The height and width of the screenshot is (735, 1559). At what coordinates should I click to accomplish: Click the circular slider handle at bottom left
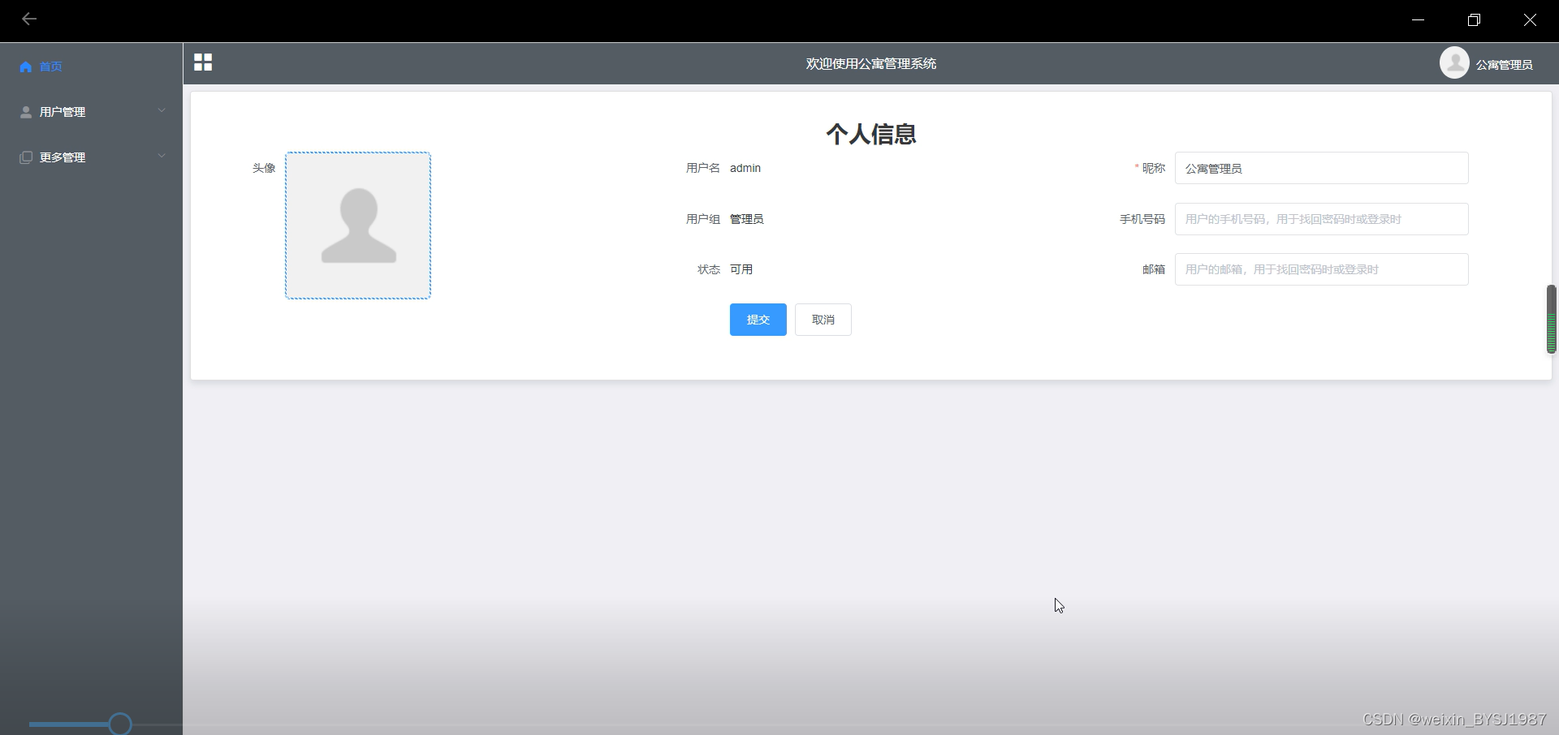120,724
